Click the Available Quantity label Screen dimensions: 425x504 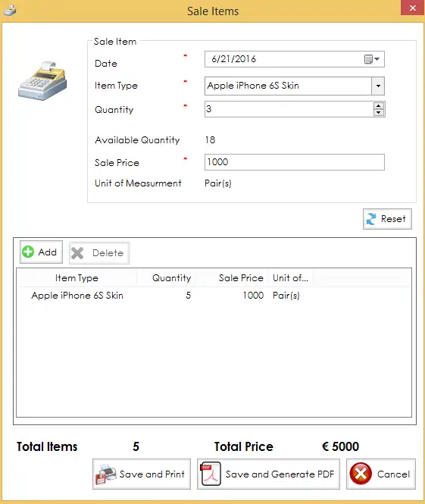tap(137, 140)
